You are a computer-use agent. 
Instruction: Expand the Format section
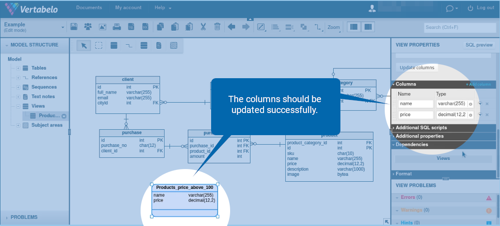(443, 174)
